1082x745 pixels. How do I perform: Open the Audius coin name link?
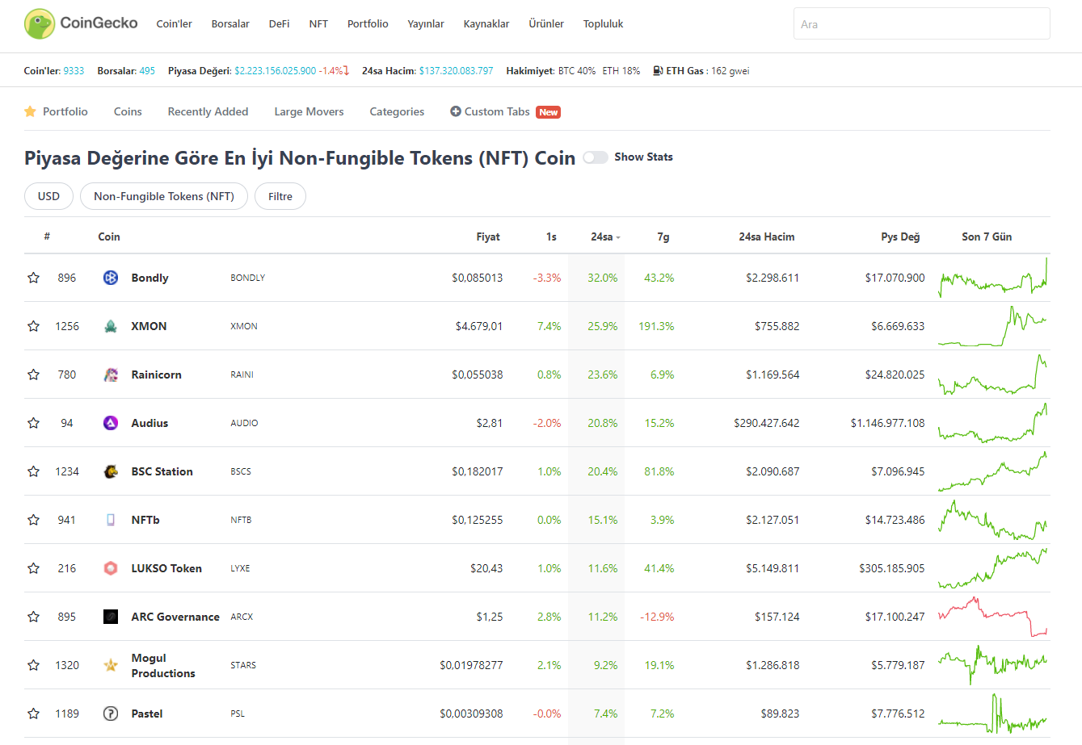(x=150, y=423)
